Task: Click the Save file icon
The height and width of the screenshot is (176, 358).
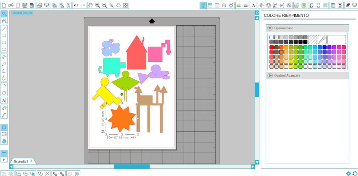Action: pos(25,5)
